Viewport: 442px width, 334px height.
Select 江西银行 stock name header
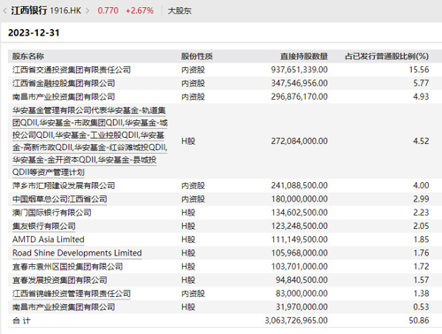[29, 11]
